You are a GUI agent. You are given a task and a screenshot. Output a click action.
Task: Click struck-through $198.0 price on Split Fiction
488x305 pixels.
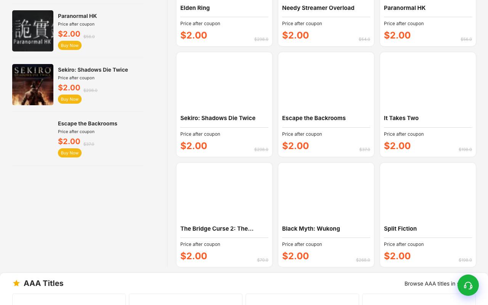pyautogui.click(x=465, y=260)
